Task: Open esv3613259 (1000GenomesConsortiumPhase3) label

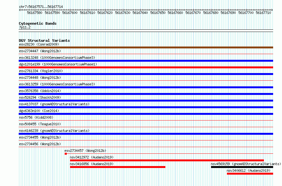Action: pos(57,84)
